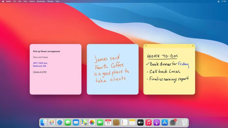Open Maps app in dock
The height and width of the screenshot is (128, 228).
coord(84,123)
